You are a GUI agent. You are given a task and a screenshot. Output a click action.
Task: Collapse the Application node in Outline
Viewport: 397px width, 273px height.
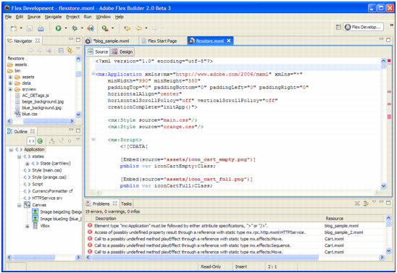pos(11,150)
